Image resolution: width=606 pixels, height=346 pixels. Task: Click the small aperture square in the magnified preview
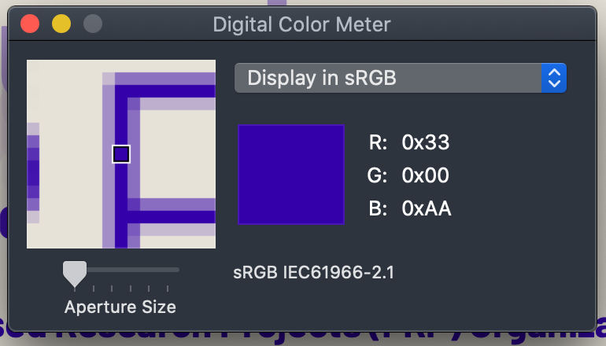(120, 153)
